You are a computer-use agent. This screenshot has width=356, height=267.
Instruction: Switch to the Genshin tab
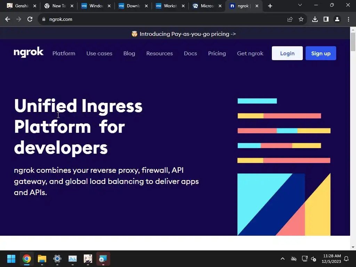(x=18, y=6)
